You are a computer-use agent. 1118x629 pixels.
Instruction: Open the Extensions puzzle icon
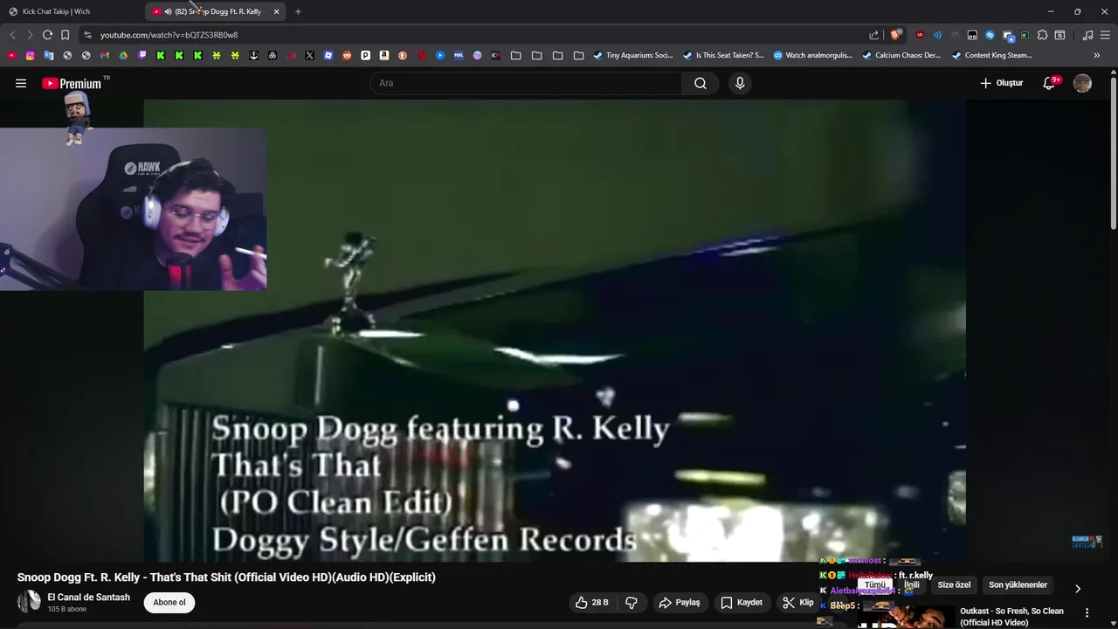pos(1042,35)
